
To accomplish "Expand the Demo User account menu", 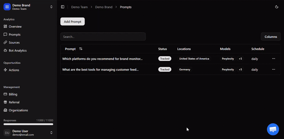I will coord(51,133).
